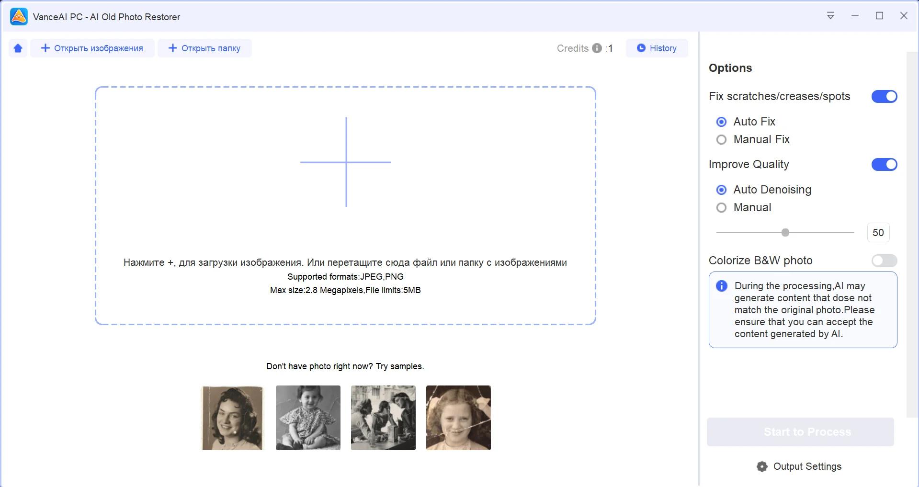Select Auto Denoising radio option
Screen dimensions: 919x487
721,190
